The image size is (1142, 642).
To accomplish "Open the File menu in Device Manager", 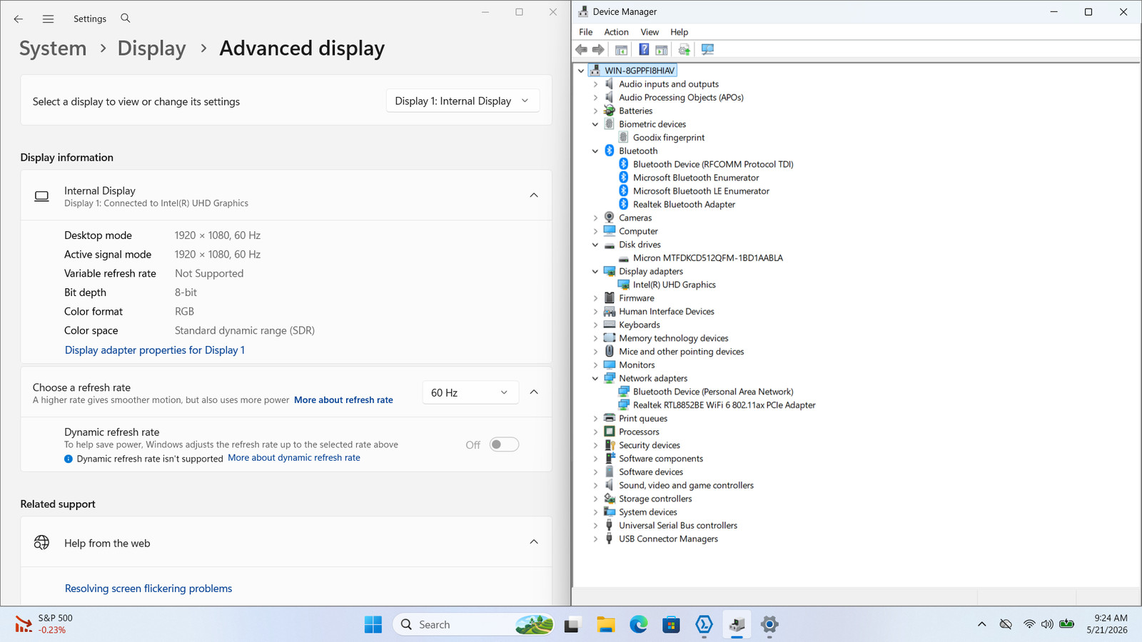I will click(x=585, y=32).
